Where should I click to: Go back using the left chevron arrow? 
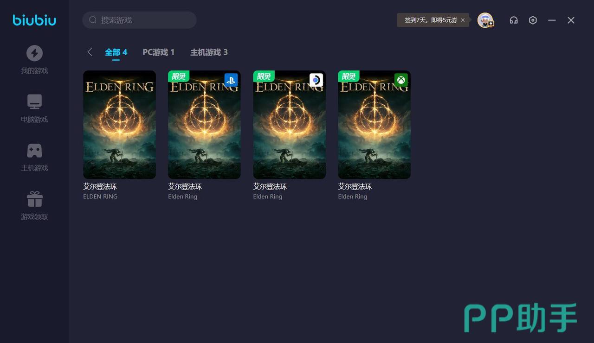pyautogui.click(x=90, y=52)
